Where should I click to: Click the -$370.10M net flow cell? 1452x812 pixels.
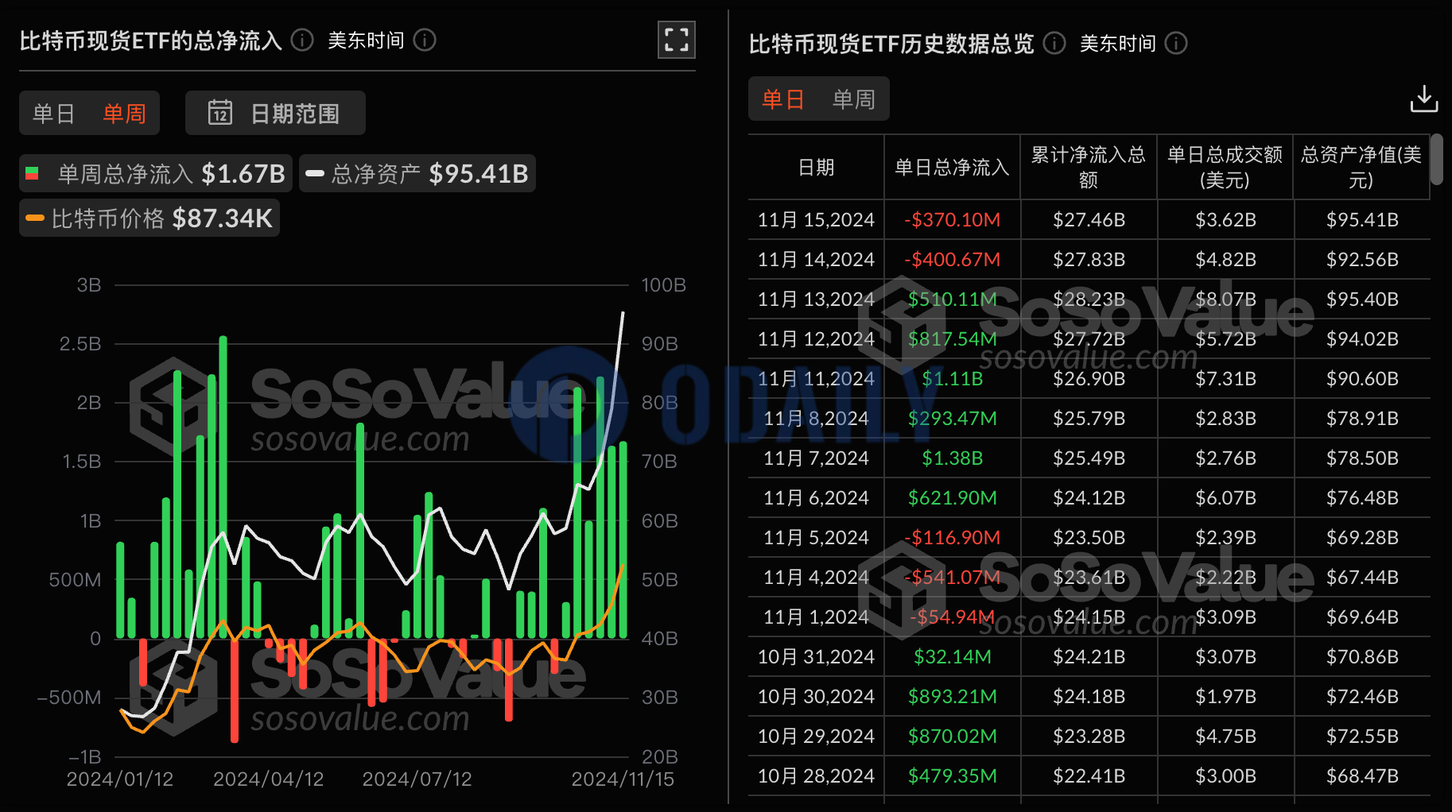952,219
